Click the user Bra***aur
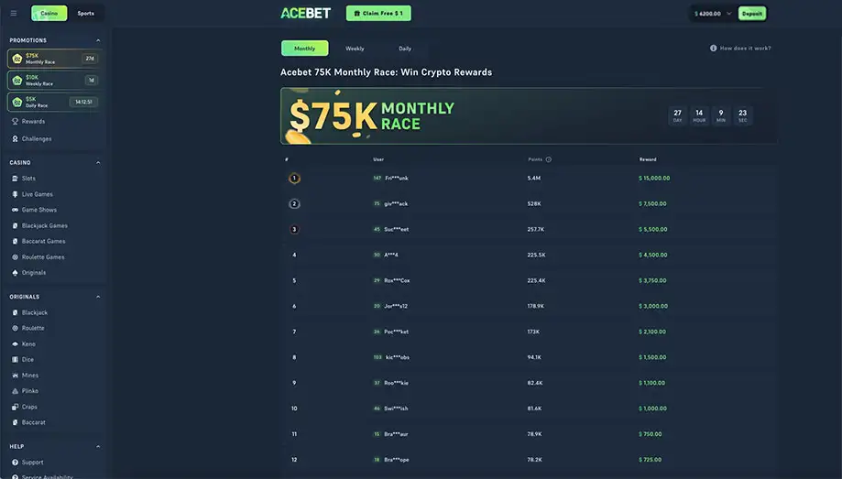842x479 pixels. tap(397, 434)
